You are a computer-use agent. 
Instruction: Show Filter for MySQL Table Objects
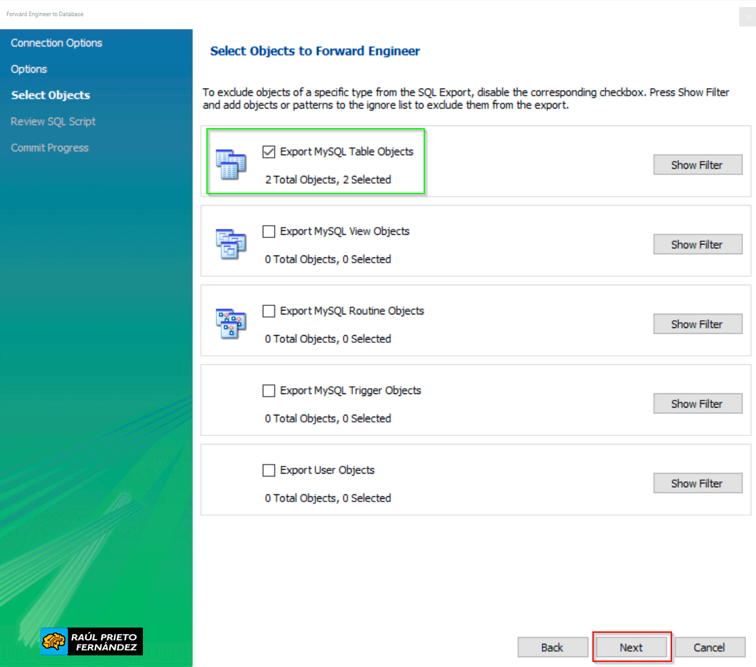(697, 165)
